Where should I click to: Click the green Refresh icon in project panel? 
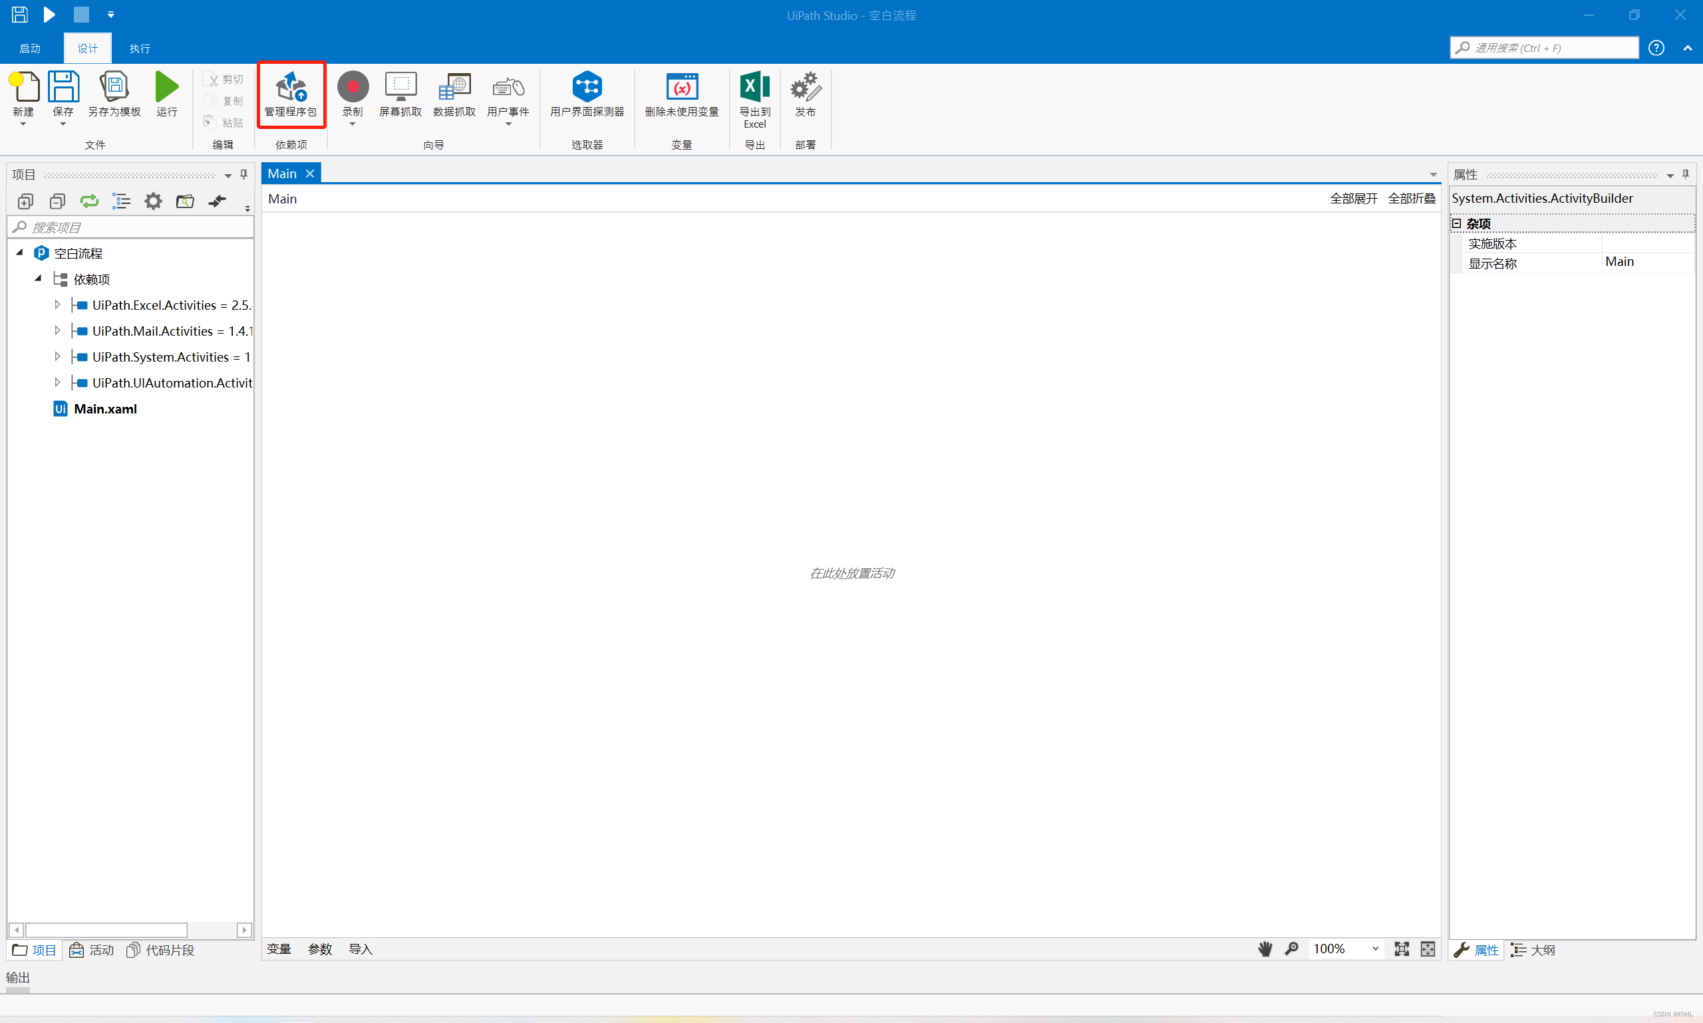click(x=89, y=201)
